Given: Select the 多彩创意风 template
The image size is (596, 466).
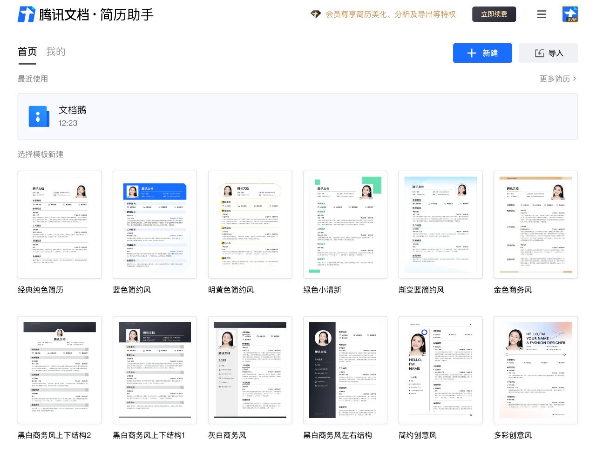Looking at the screenshot, I should (535, 370).
